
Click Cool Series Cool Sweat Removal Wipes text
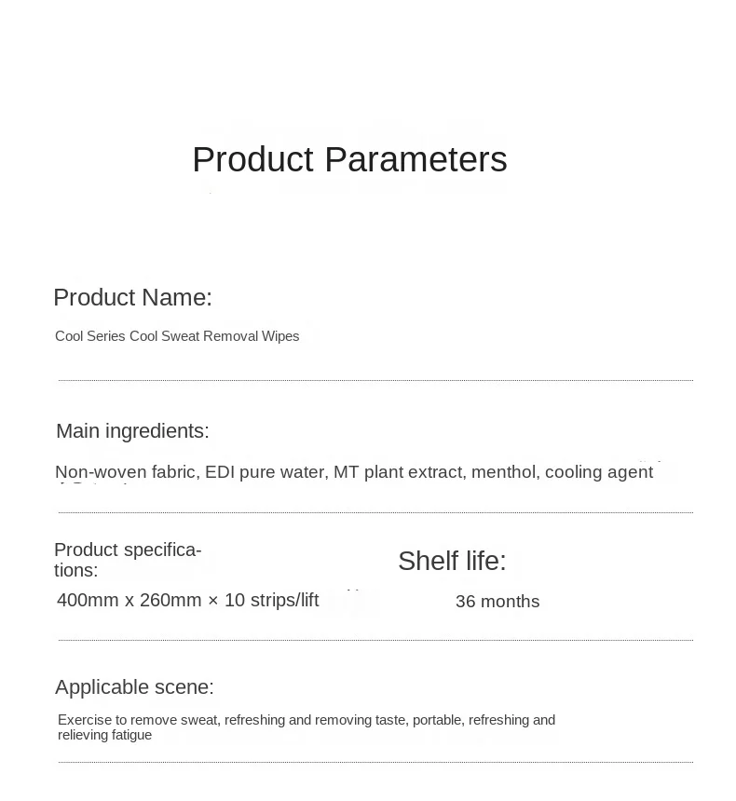tap(177, 336)
